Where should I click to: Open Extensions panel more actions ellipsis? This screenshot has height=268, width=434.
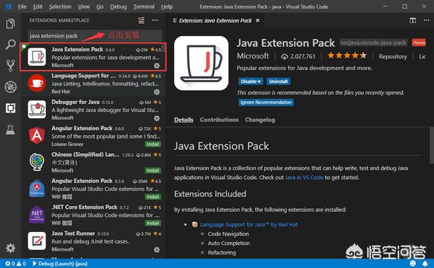(155, 20)
